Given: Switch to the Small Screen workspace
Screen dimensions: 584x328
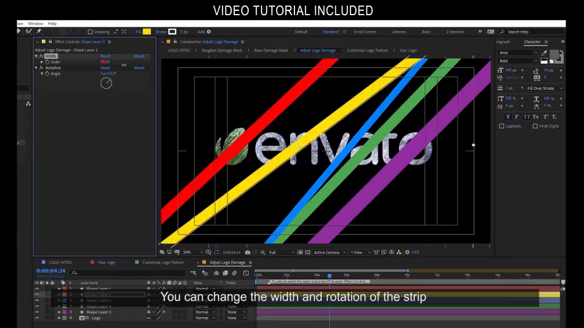Looking at the screenshot, I should point(364,32).
